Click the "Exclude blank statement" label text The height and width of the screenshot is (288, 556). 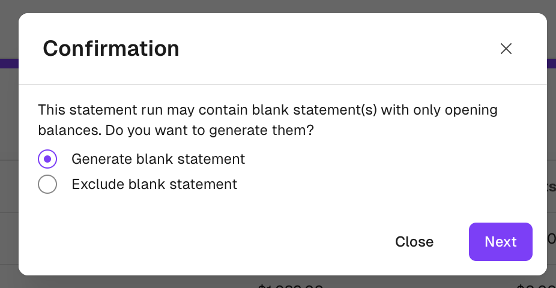[x=154, y=184]
